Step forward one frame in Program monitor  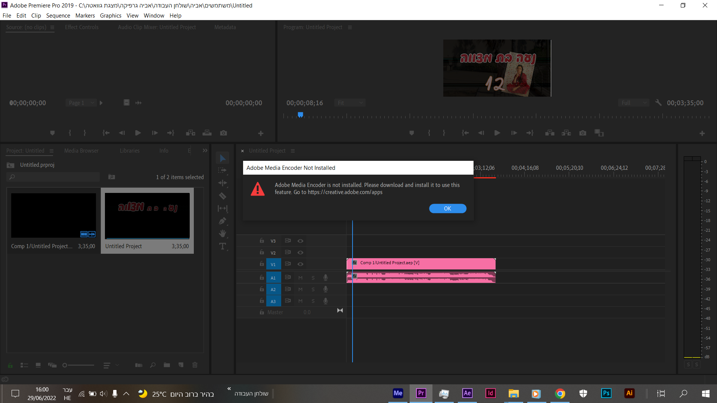(514, 133)
